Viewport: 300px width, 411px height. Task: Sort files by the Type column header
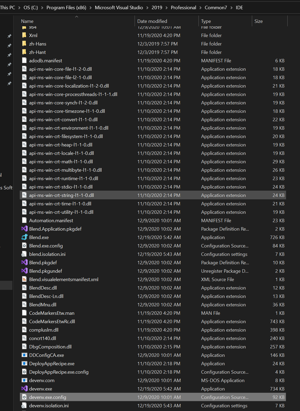click(x=206, y=21)
